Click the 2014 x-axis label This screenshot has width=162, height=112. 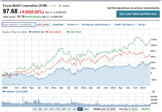143,88
